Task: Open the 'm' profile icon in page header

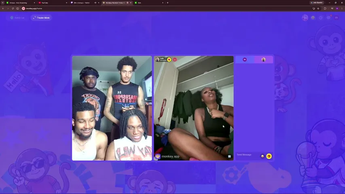Action: 337,18
